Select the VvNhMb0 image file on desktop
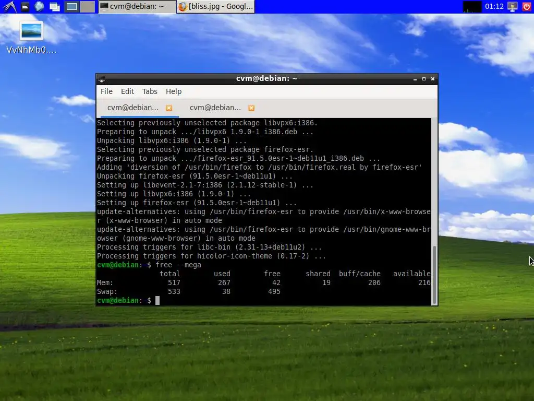Viewport: 534px width, 401px height. [31, 38]
